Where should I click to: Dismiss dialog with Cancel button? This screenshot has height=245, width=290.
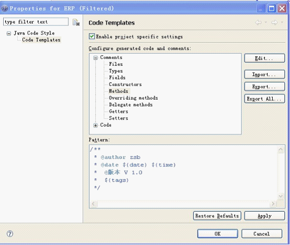[262, 234]
